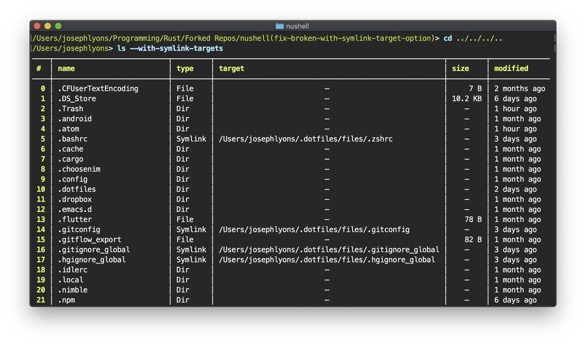Image resolution: width=586 pixels, height=346 pixels.
Task: Select the .android directory name
Action: pyautogui.click(x=75, y=119)
